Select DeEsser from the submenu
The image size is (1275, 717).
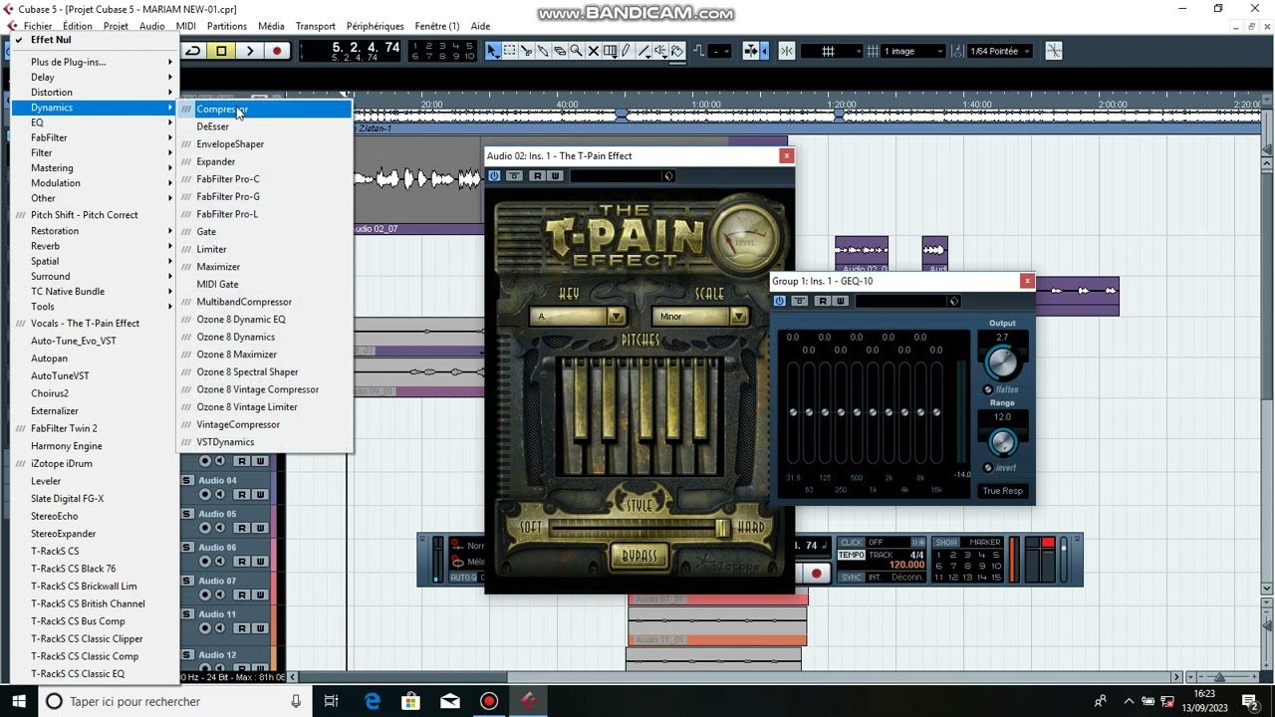pyautogui.click(x=264, y=126)
